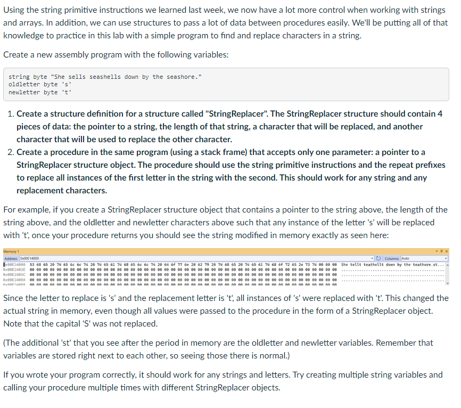Click the 'Columns:' label in memory window

point(392,258)
